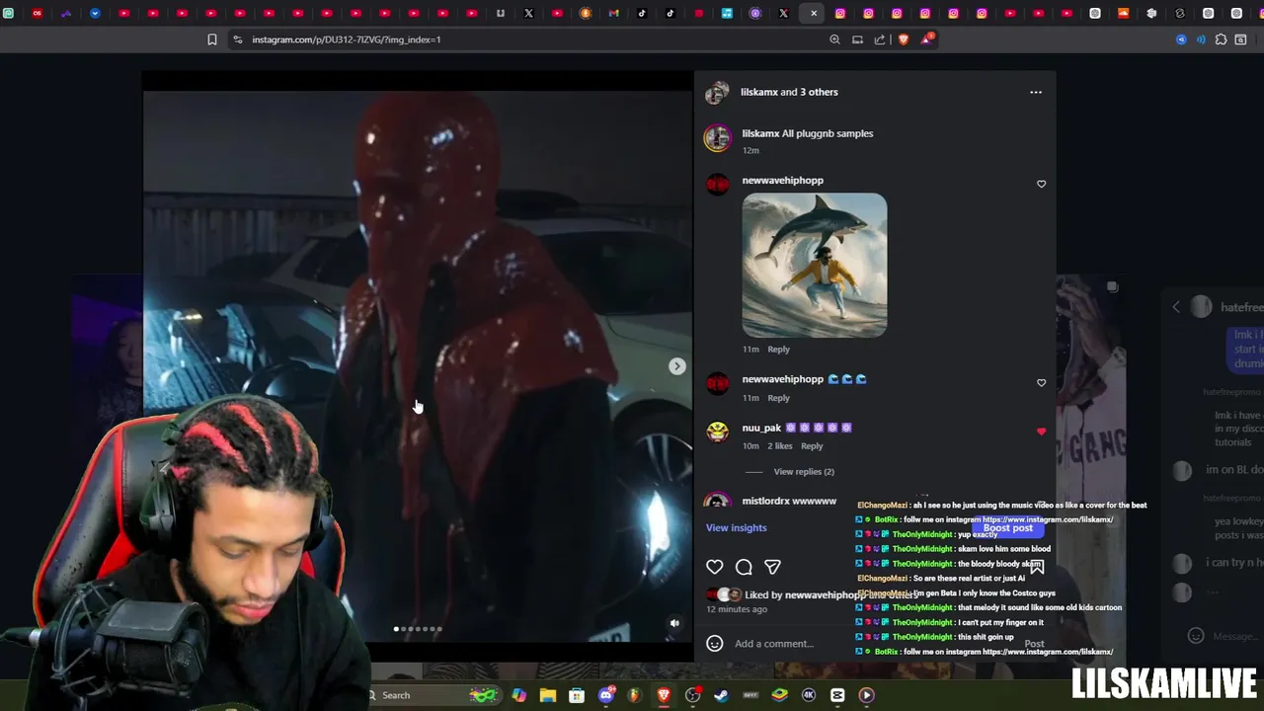
Task: Open 2 likes on nuu_pak's comment
Action: click(x=780, y=446)
